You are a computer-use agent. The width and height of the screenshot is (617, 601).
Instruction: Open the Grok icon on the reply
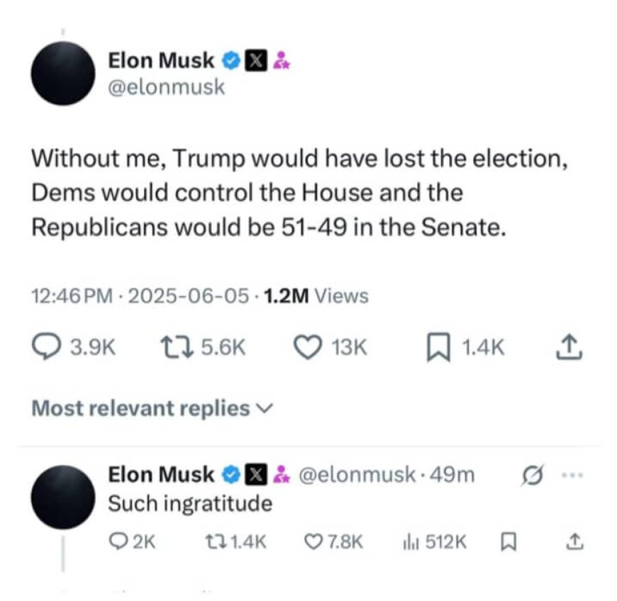click(530, 476)
